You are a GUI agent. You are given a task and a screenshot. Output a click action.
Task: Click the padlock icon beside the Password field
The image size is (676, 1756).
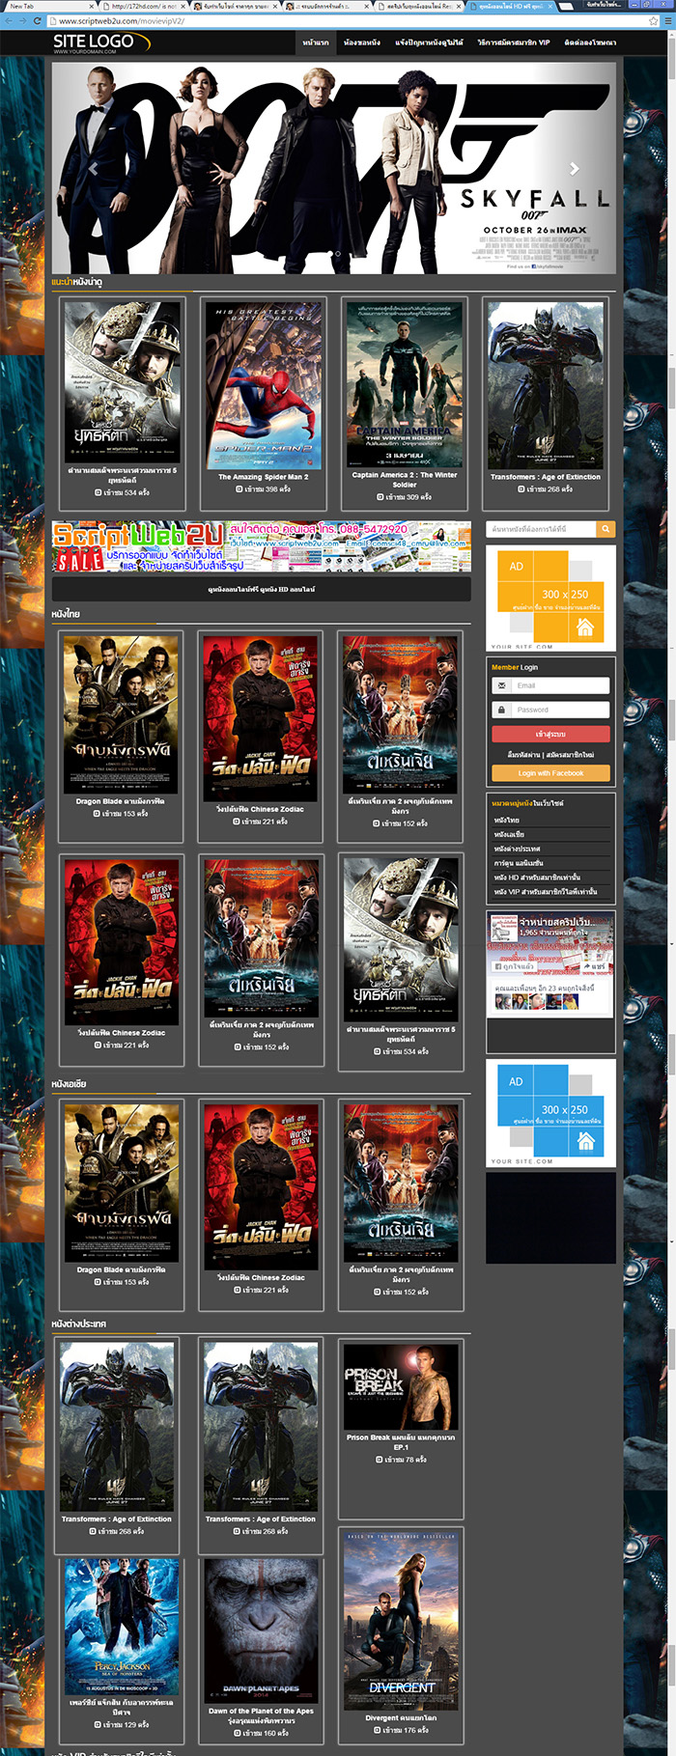pyautogui.click(x=500, y=710)
